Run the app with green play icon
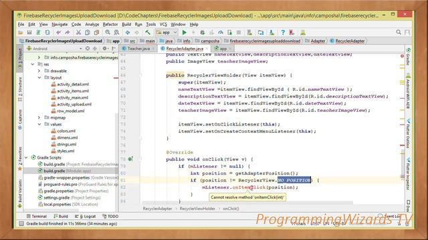428x240 pixels. pyautogui.click(x=185, y=33)
